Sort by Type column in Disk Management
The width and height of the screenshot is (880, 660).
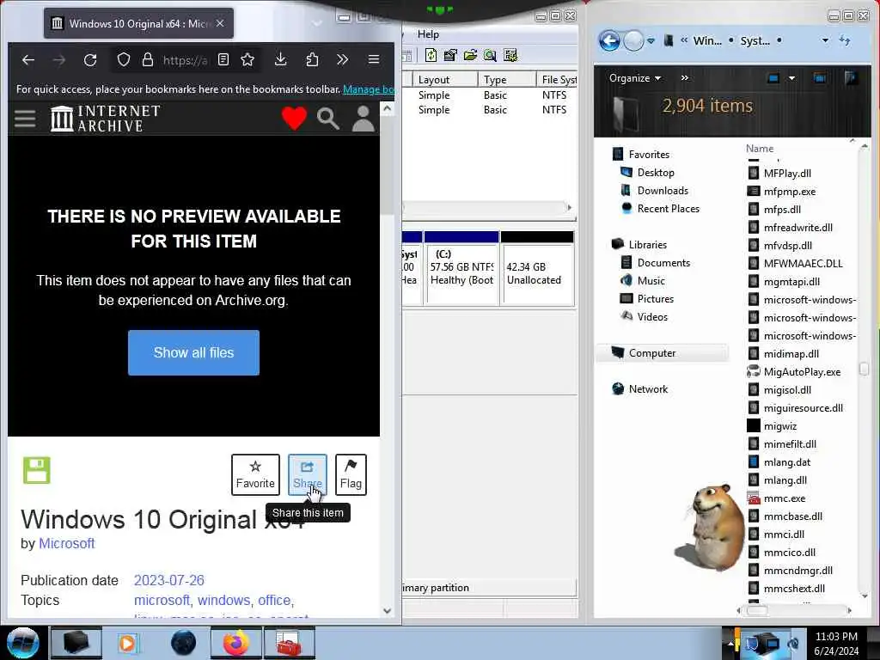(507, 80)
